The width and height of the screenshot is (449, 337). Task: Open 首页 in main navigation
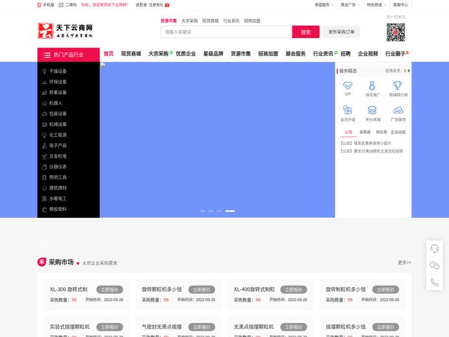(x=109, y=54)
